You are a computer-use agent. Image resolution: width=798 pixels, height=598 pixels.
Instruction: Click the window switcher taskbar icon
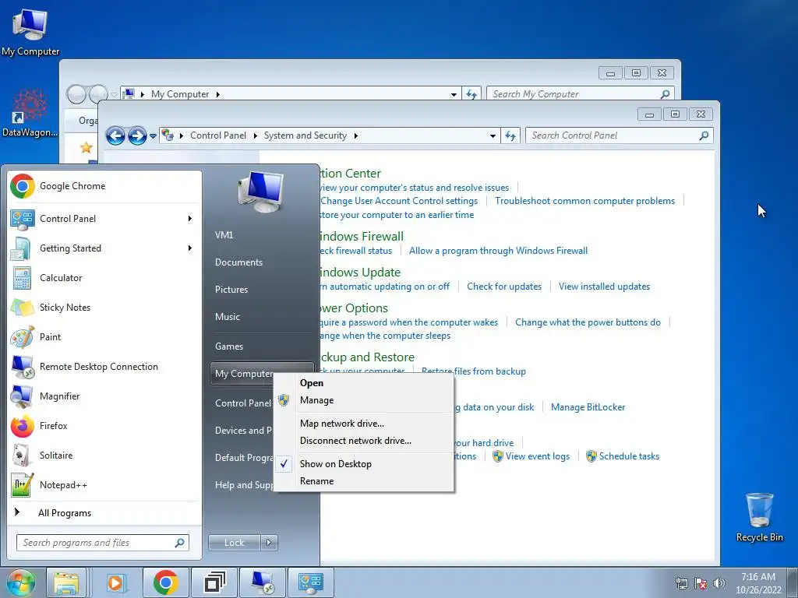[214, 582]
